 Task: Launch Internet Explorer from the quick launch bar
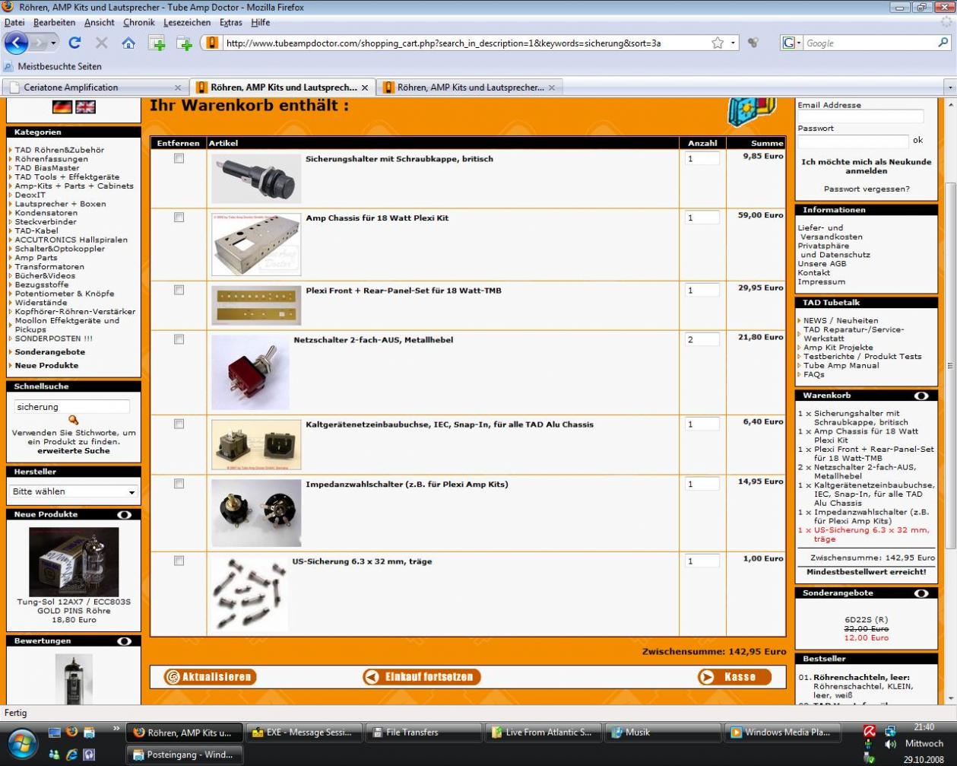point(72,754)
